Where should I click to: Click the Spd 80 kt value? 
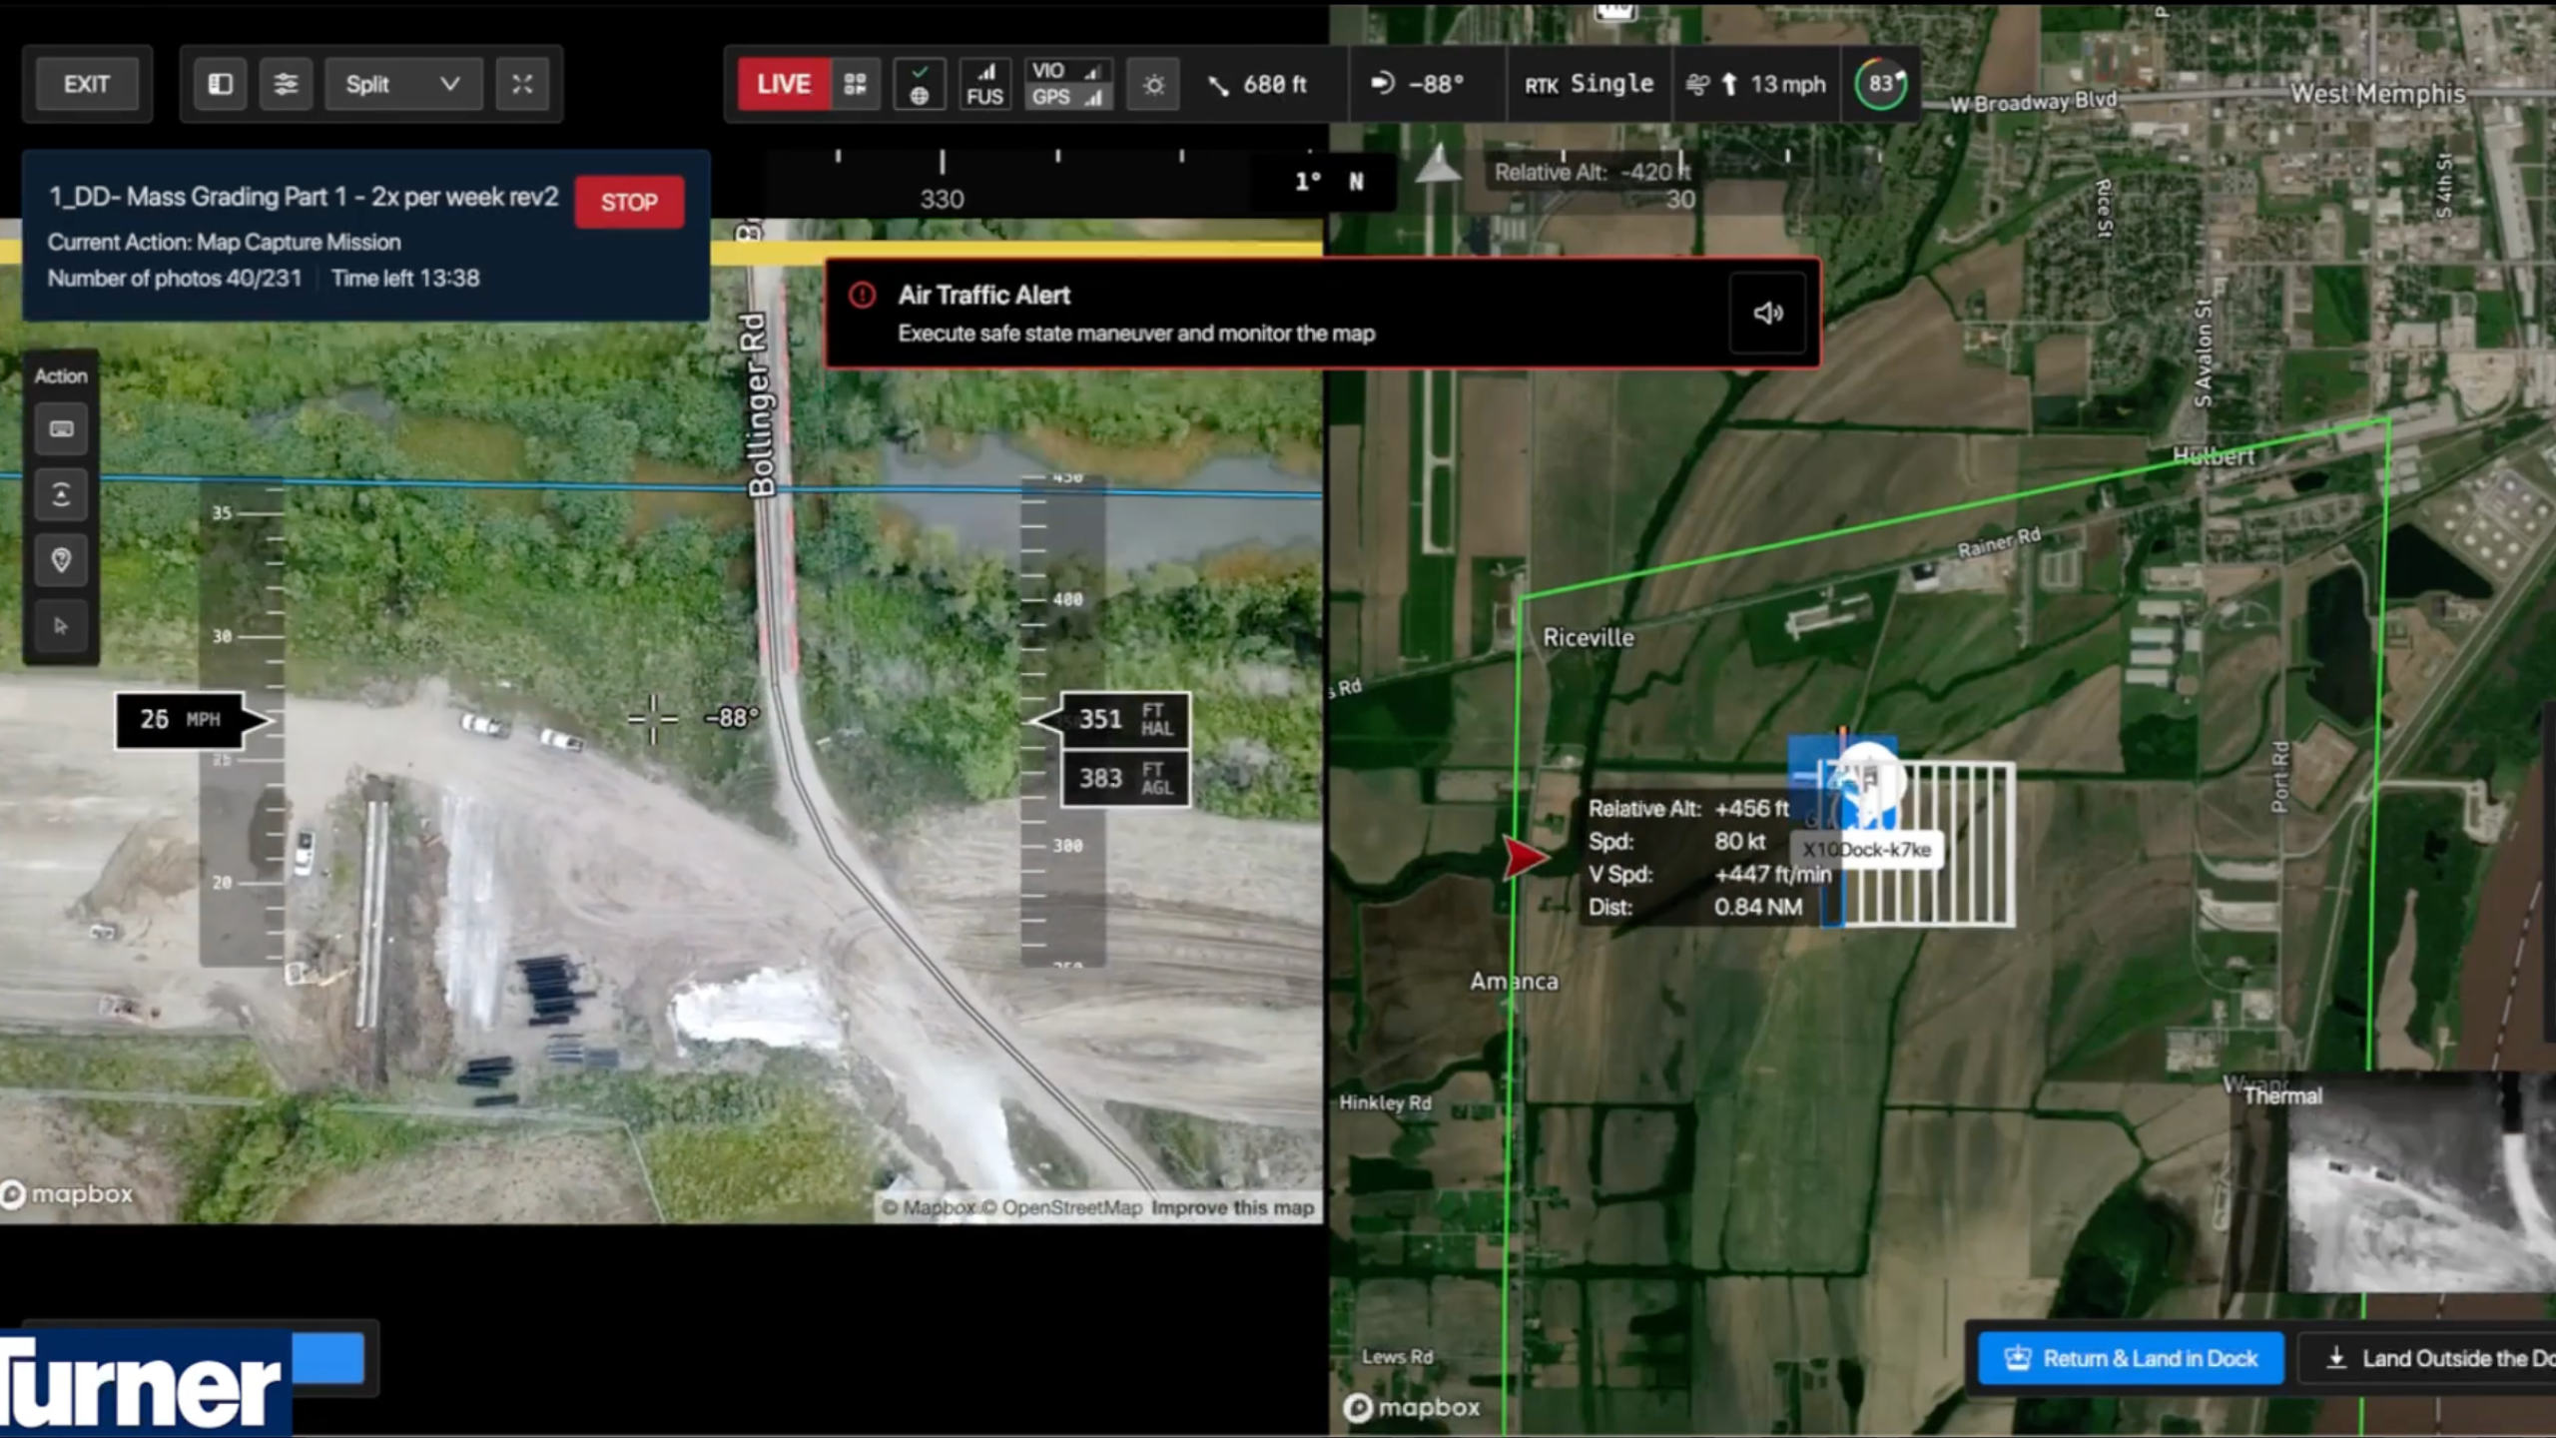(1740, 842)
